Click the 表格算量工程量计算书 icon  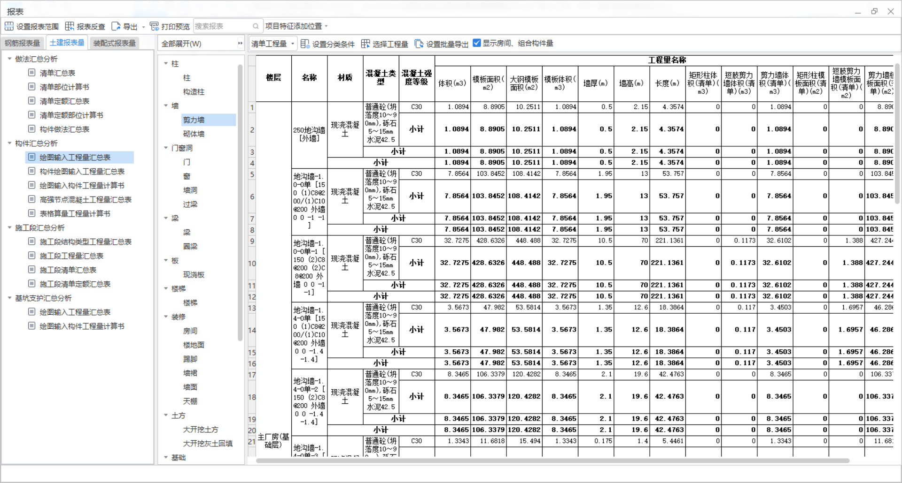32,213
